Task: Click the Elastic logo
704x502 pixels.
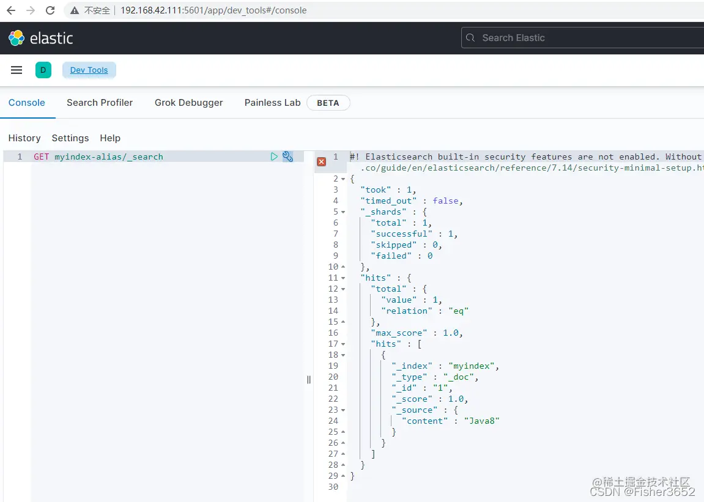Action: click(40, 38)
